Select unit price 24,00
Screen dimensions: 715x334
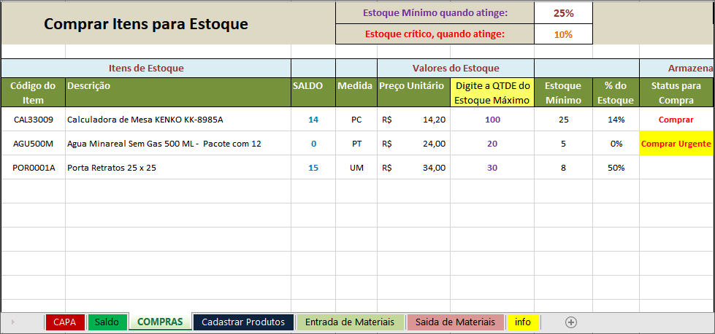click(x=413, y=144)
